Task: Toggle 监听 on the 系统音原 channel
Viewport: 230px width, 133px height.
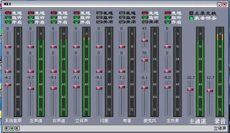Action: 8,17
